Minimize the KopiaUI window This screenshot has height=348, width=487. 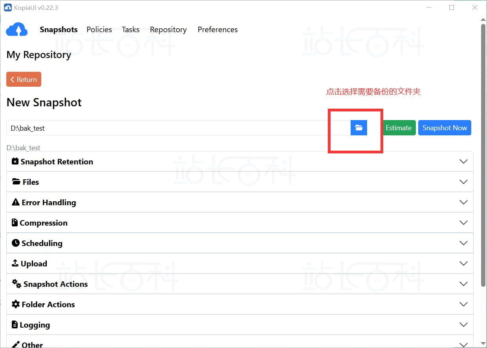coord(428,7)
